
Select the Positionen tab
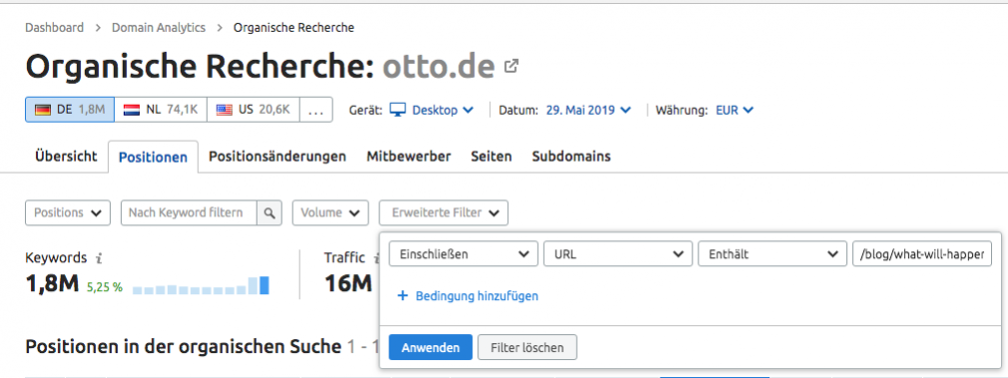click(x=153, y=157)
